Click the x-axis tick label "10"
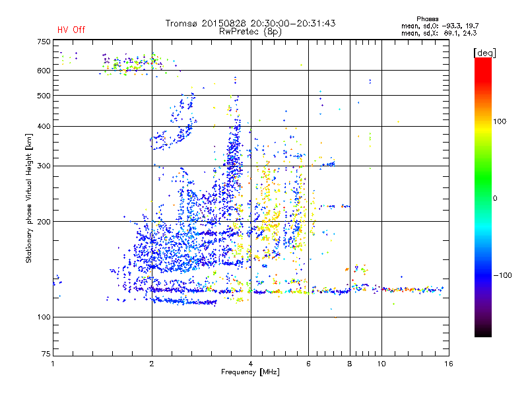 [381, 364]
